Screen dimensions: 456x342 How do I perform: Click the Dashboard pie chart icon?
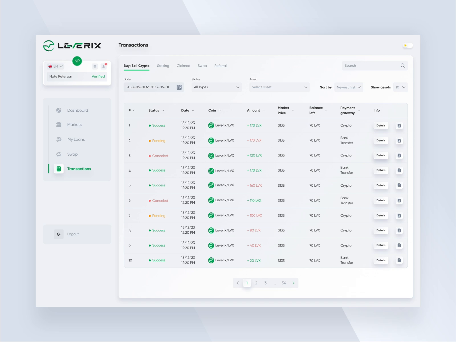pos(59,110)
